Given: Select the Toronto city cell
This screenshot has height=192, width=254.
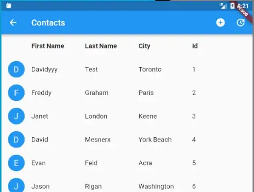Looking at the screenshot, I should point(150,70).
